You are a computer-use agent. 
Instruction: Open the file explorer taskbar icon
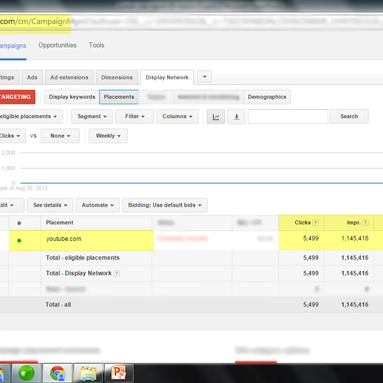coord(88,373)
